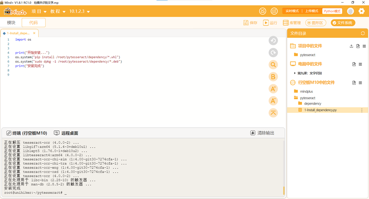Click the terminal scrollbar thumb
The height and width of the screenshot is (199, 369).
click(x=284, y=190)
